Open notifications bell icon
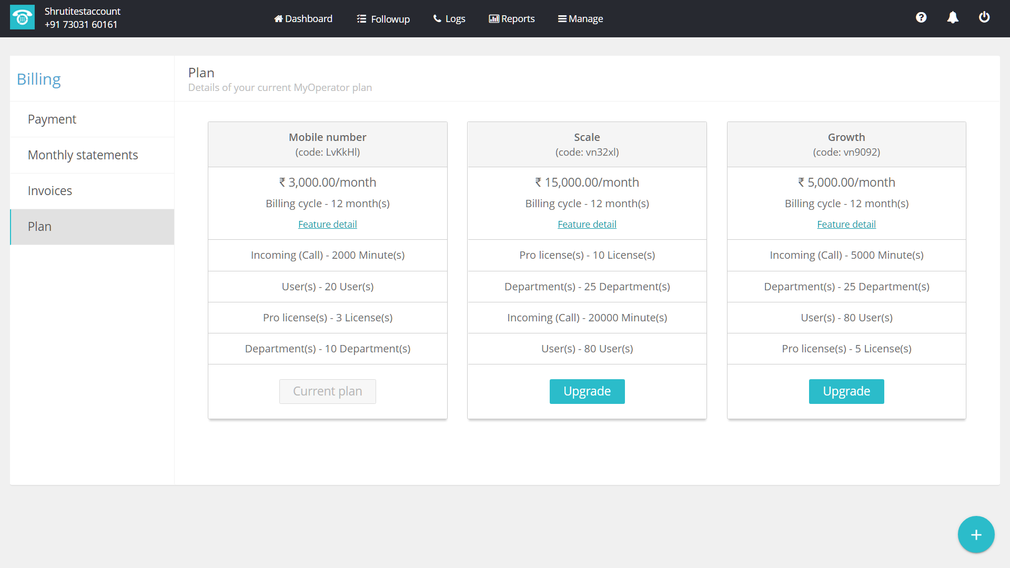Screen dimensions: 1010x568 coord(952,17)
